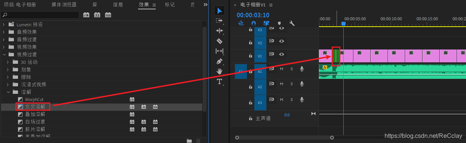The width and height of the screenshot is (466, 143).
Task: Solo track A3 with S button
Action: coord(292,99)
